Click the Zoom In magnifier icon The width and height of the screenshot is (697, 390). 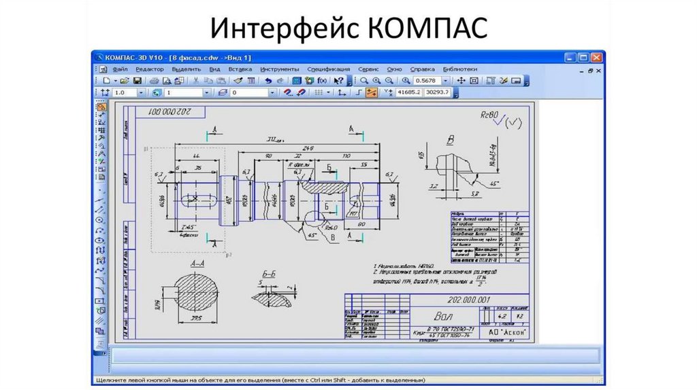(x=376, y=81)
